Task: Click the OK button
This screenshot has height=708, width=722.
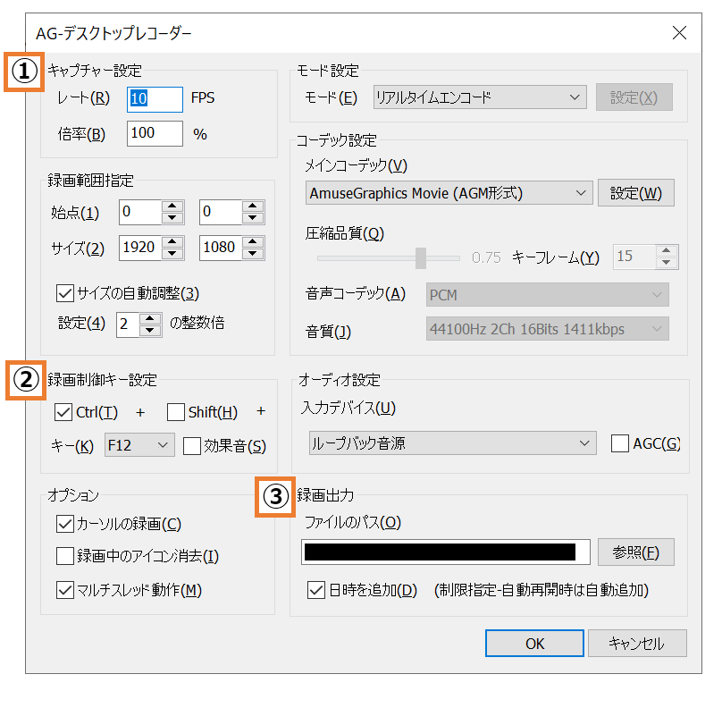Action: 534,643
